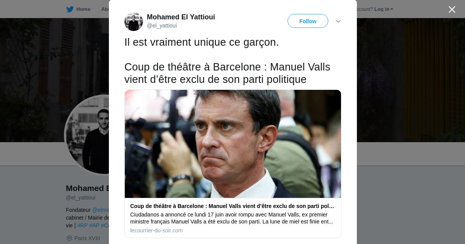465x244 pixels.
Task: Close the tweet overlay with the X icon
Action: (452, 9)
